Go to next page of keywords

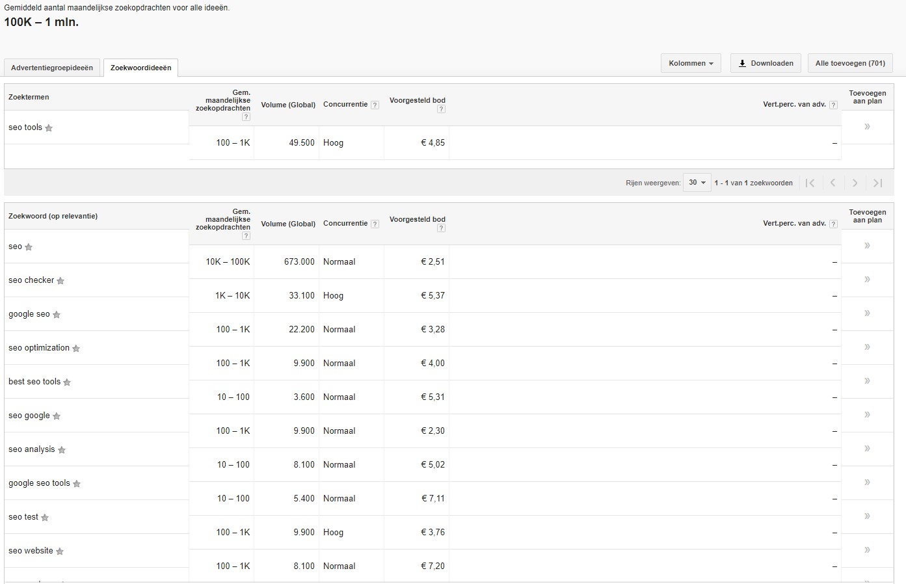(855, 183)
